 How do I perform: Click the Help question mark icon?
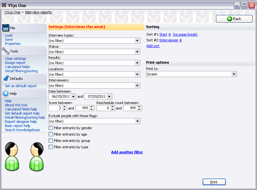tap(6, 94)
